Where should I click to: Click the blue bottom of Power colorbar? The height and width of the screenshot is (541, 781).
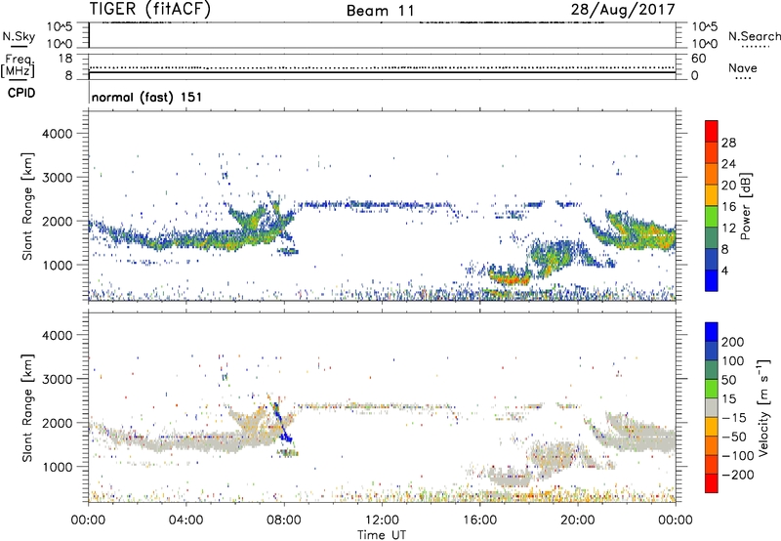(x=712, y=280)
